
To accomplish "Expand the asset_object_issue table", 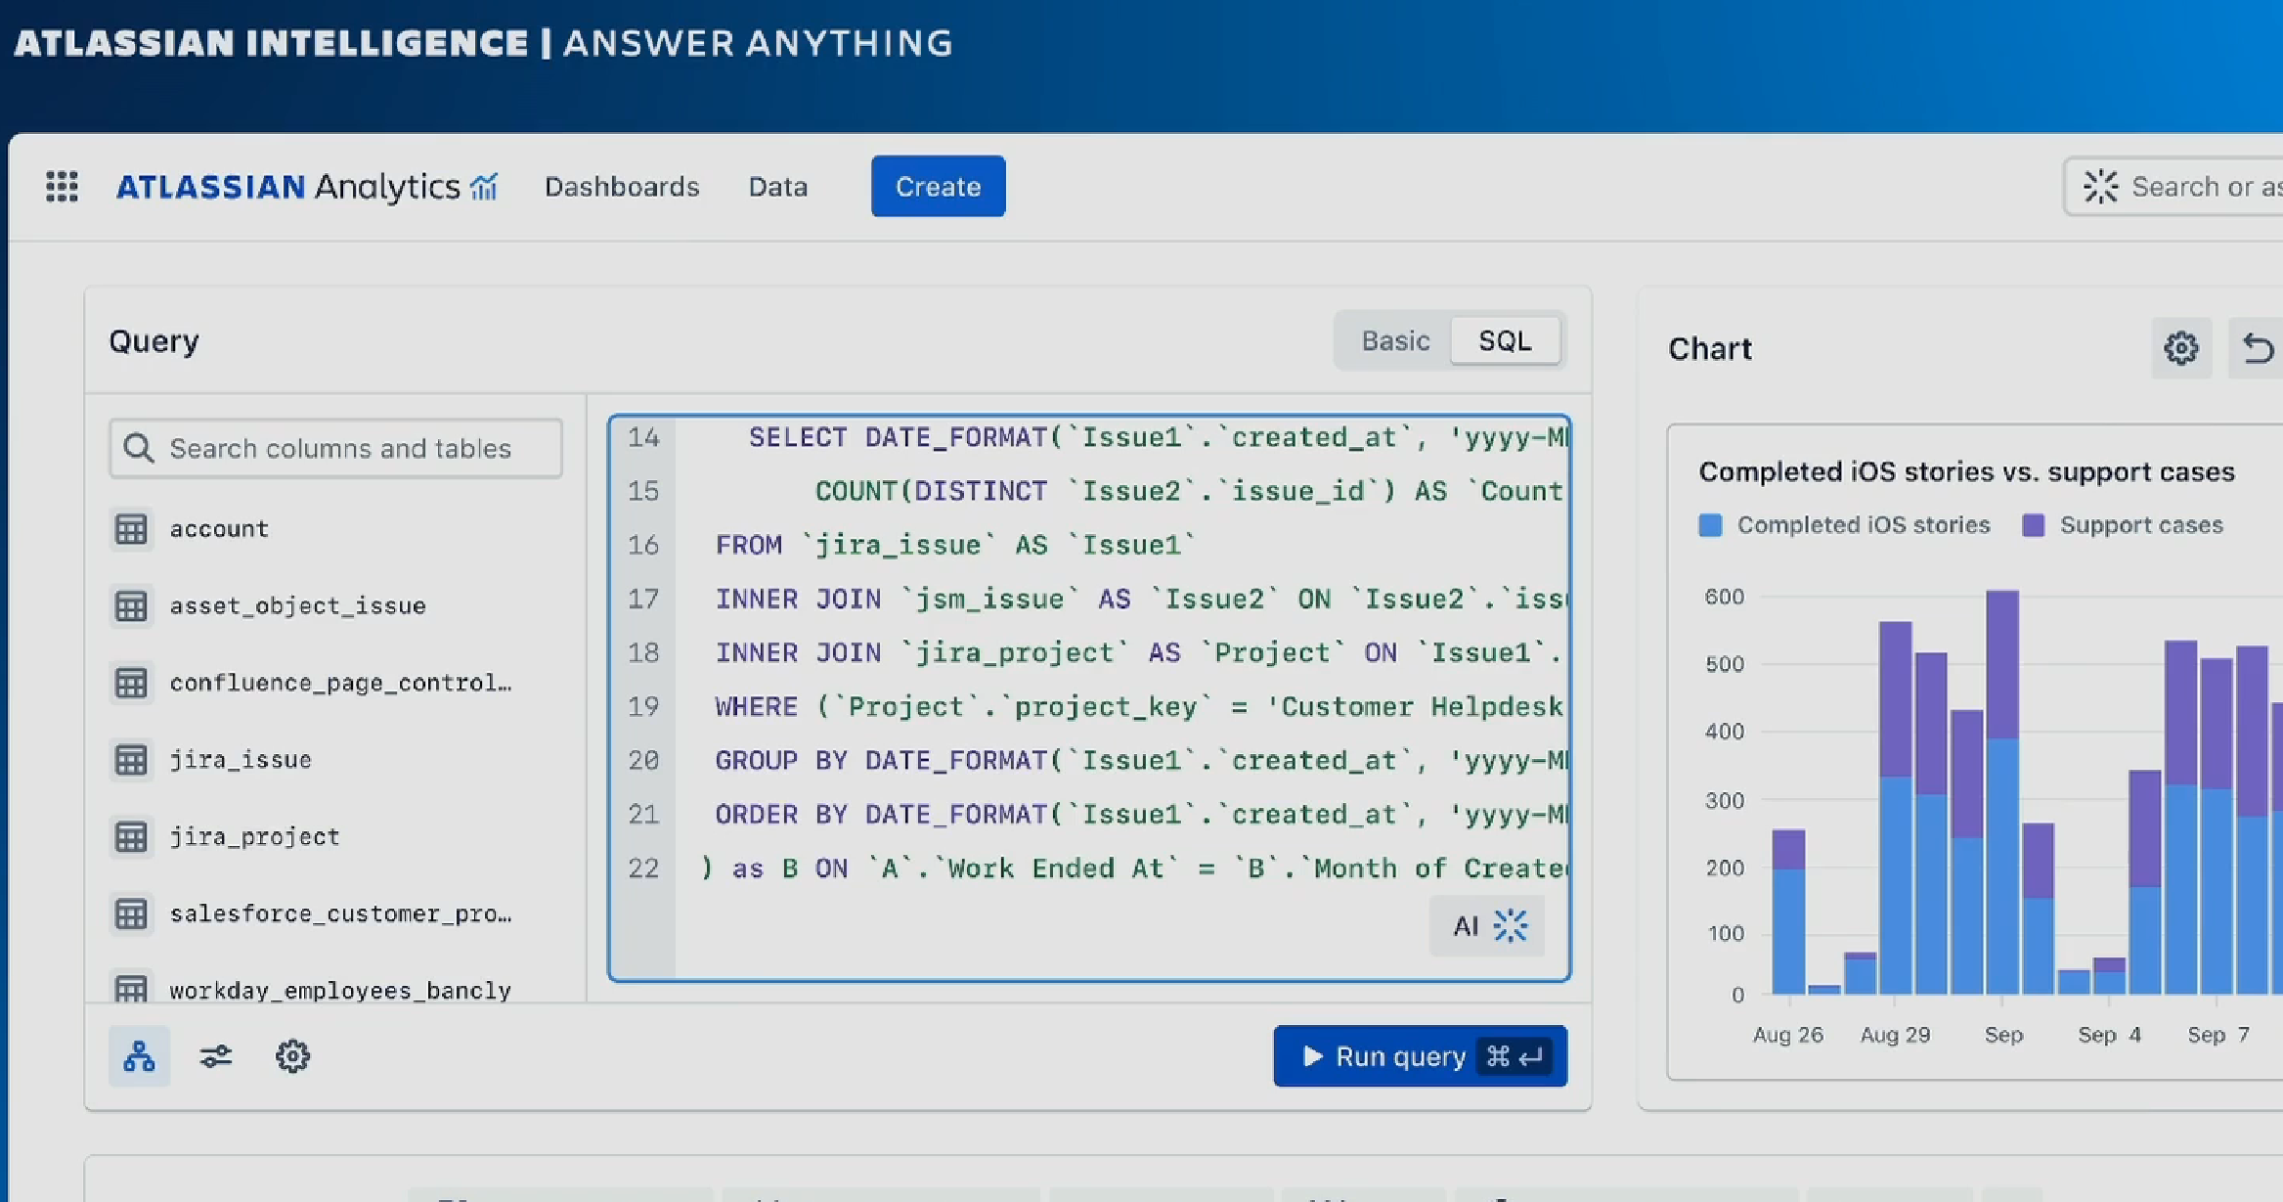I will click(x=297, y=606).
